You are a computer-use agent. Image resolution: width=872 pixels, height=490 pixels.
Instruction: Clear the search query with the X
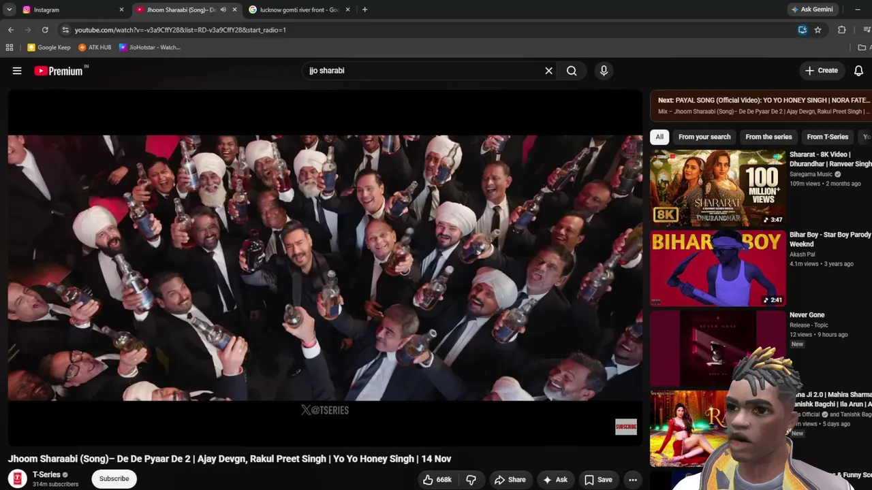click(x=548, y=71)
